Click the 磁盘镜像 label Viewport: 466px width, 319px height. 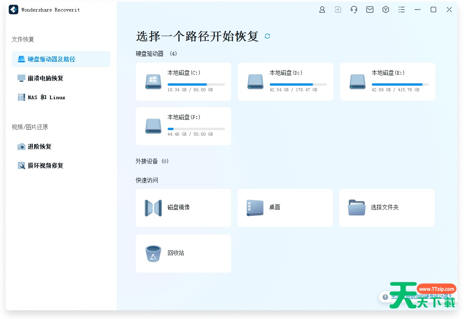point(179,207)
